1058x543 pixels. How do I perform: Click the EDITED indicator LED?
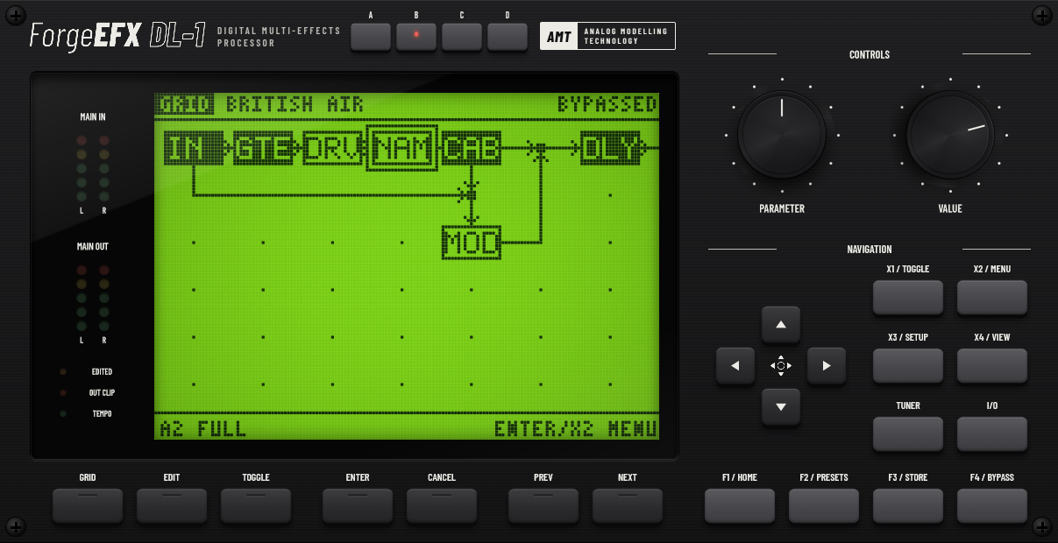point(63,372)
